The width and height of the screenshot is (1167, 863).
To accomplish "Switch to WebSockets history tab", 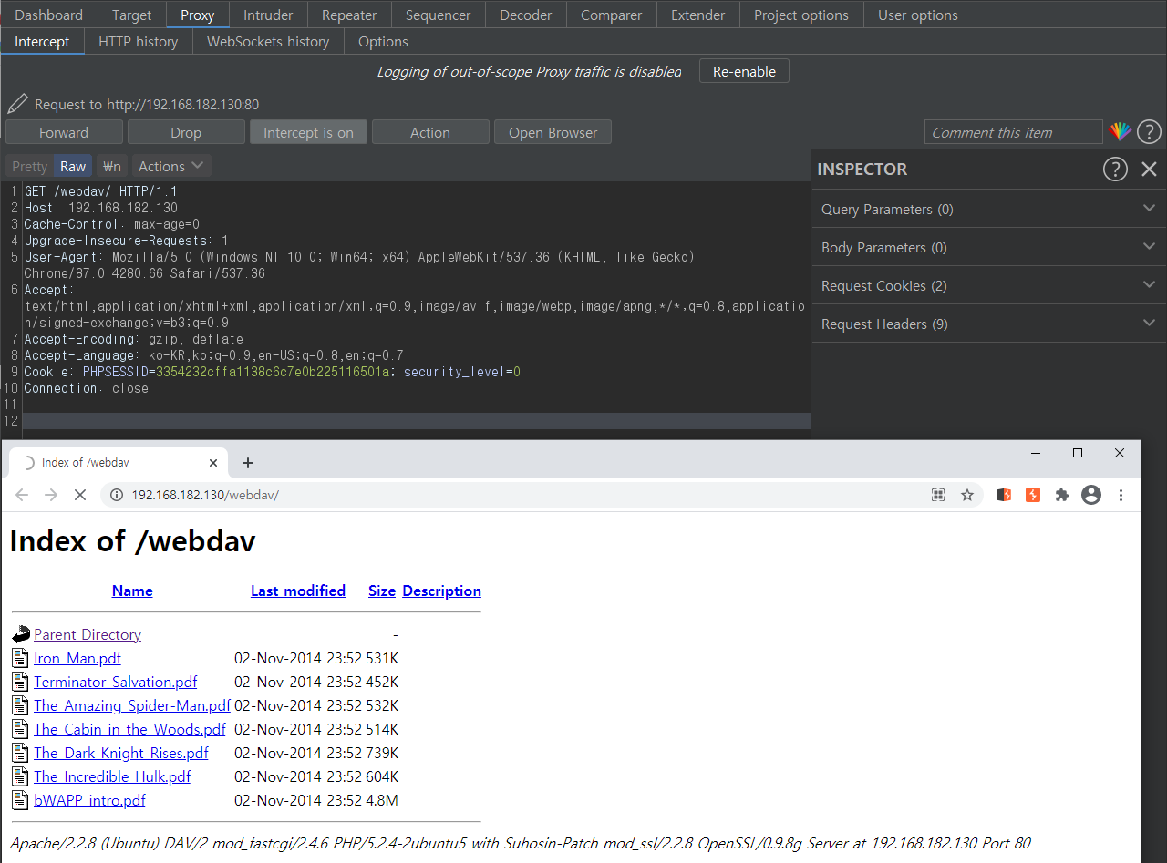I will pyautogui.click(x=268, y=41).
